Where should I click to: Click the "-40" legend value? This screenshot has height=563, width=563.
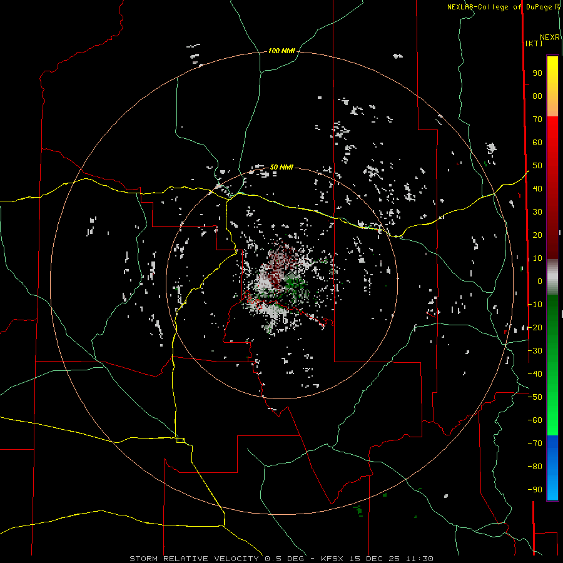[x=535, y=374]
